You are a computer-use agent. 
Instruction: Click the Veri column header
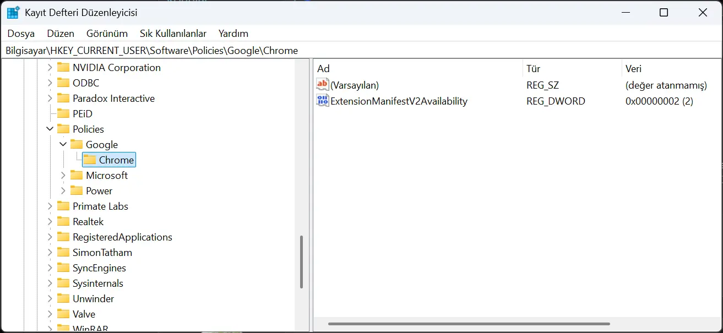[x=672, y=69]
